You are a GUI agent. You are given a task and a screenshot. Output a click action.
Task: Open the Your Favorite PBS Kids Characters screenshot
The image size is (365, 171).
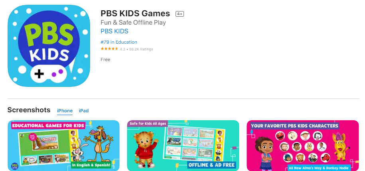point(303,146)
